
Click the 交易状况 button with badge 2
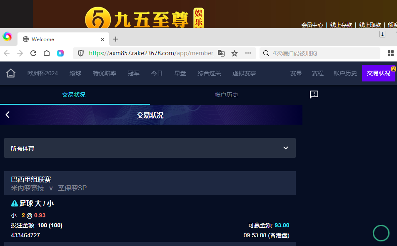click(378, 73)
